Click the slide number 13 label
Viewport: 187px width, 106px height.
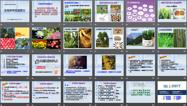pos(27,78)
